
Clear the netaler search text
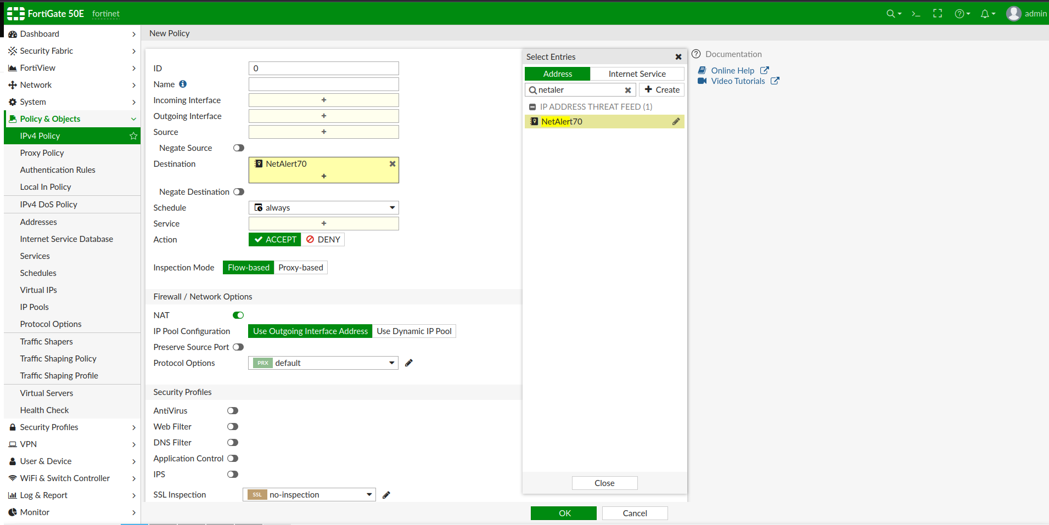[x=628, y=90]
